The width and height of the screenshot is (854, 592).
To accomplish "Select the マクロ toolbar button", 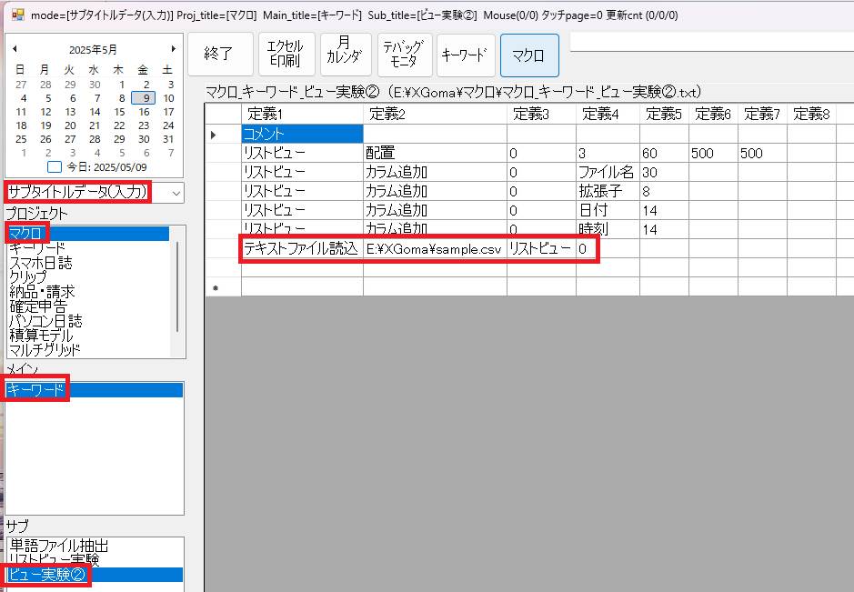I will click(529, 55).
